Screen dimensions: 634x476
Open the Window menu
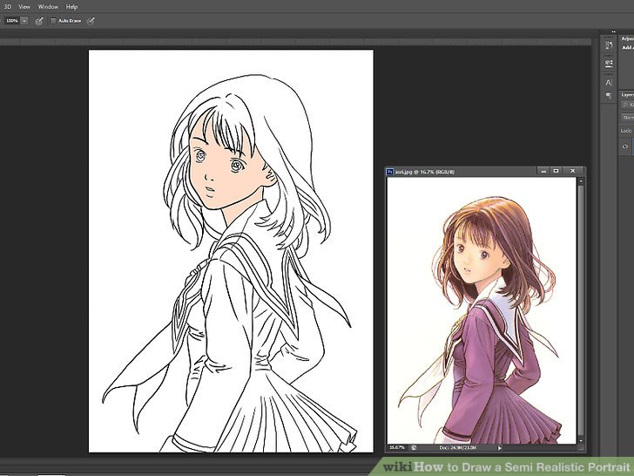[48, 6]
